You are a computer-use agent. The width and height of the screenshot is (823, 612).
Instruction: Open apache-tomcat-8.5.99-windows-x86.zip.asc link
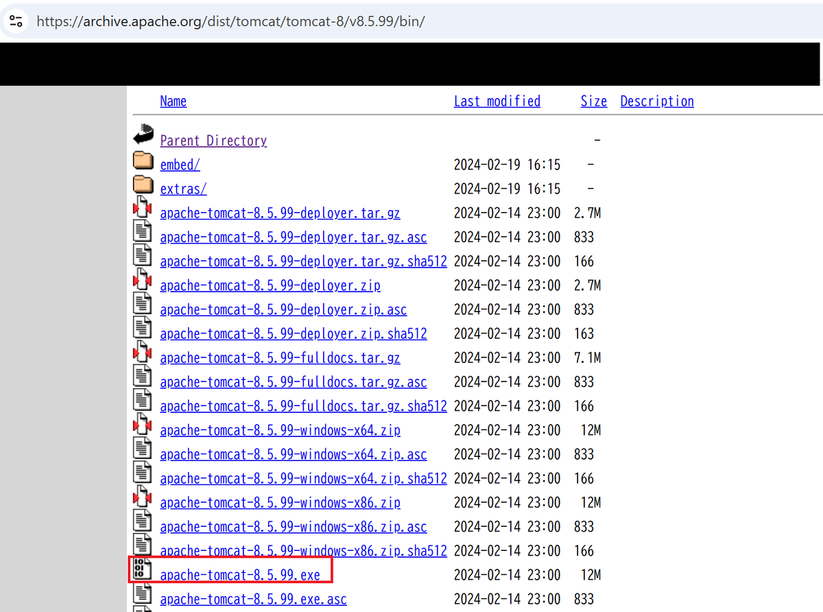294,527
